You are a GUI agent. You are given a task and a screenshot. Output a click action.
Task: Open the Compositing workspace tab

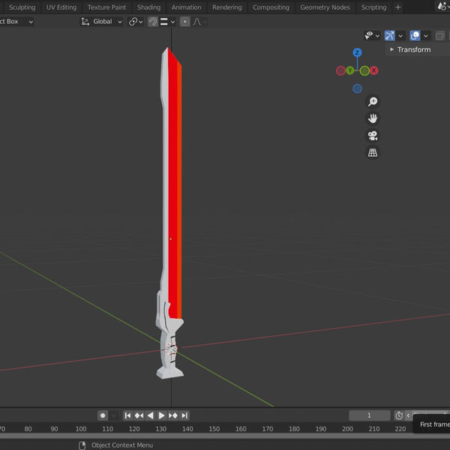click(x=271, y=7)
